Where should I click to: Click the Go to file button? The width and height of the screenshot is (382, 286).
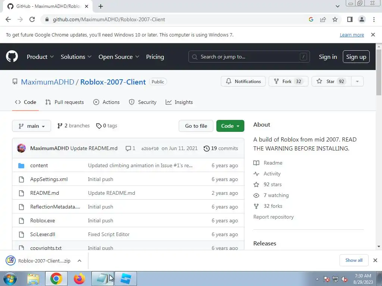click(196, 126)
